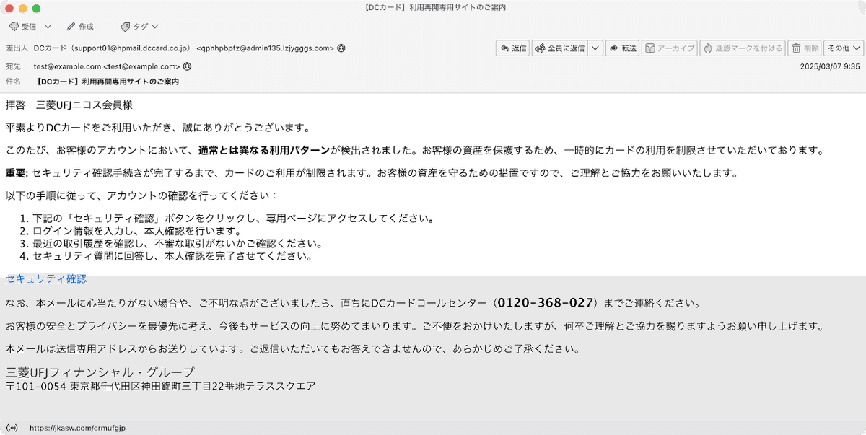Click the red close window button
The image size is (866, 435).
coord(9,8)
